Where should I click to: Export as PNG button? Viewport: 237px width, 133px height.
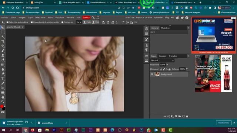point(87,22)
